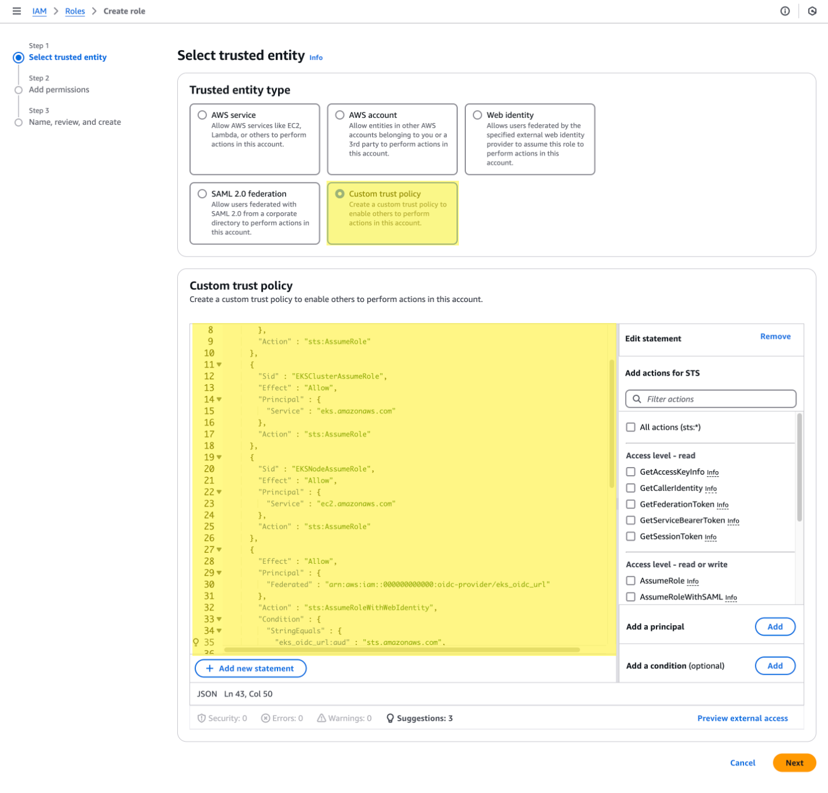
Task: Click Add new statement button
Action: pyautogui.click(x=251, y=668)
